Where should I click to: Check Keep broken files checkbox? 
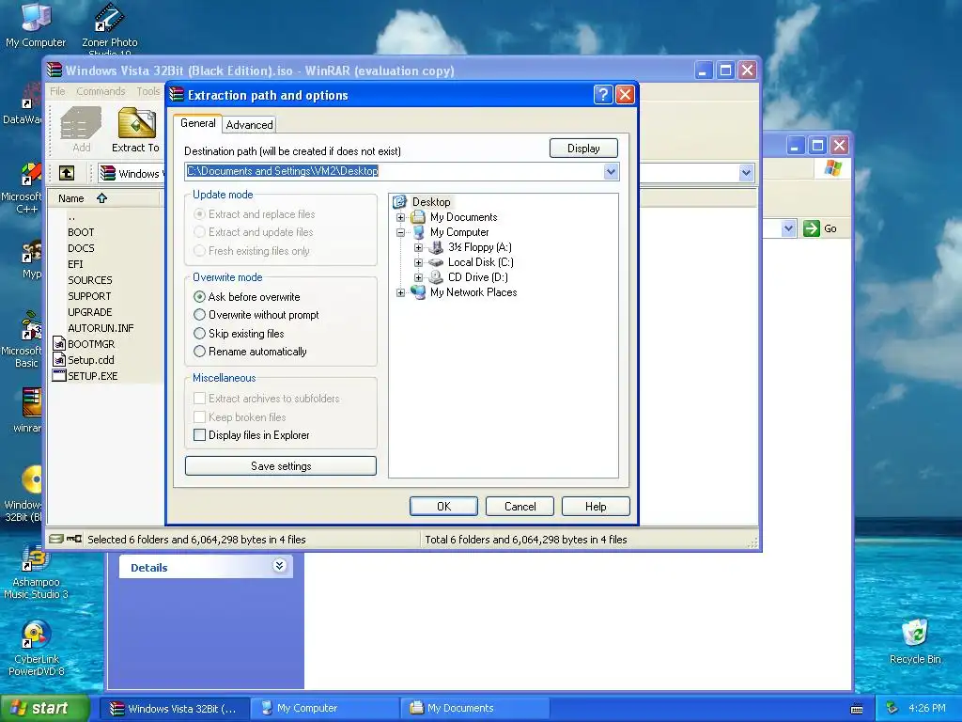click(x=199, y=416)
